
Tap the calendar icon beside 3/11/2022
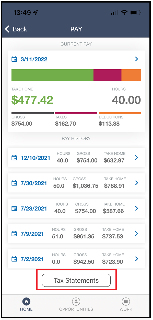click(x=14, y=59)
